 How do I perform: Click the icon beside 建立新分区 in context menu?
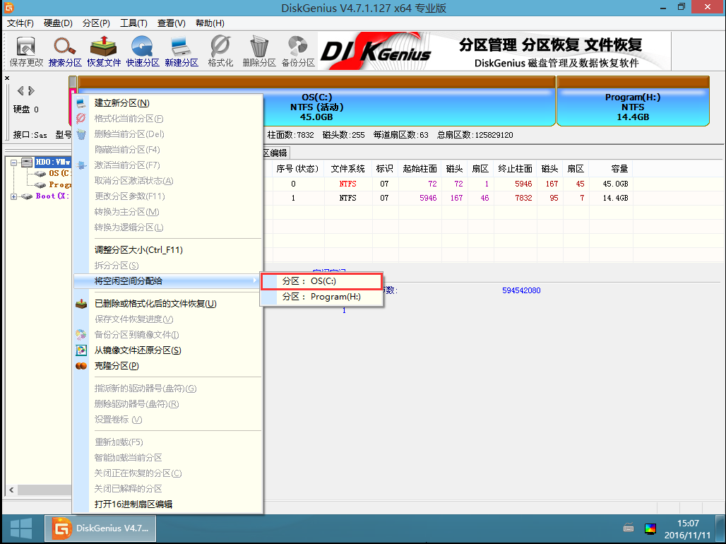pyautogui.click(x=81, y=103)
